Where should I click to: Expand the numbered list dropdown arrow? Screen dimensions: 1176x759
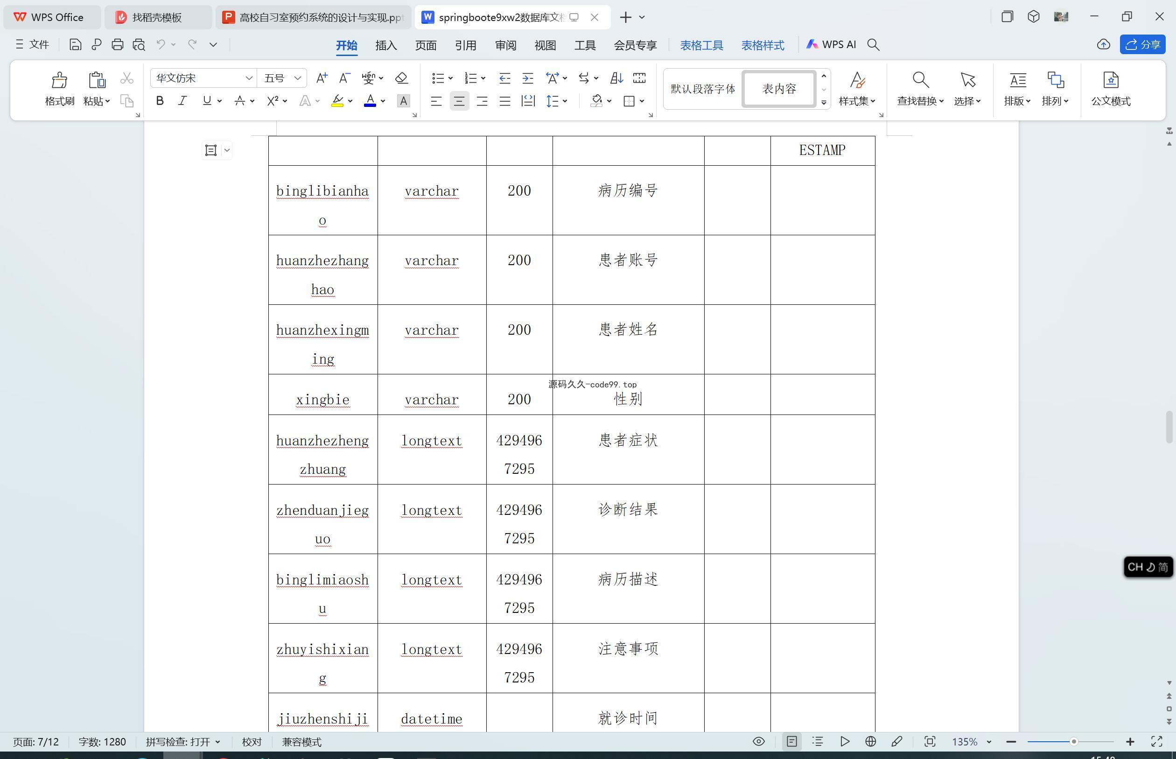click(483, 78)
